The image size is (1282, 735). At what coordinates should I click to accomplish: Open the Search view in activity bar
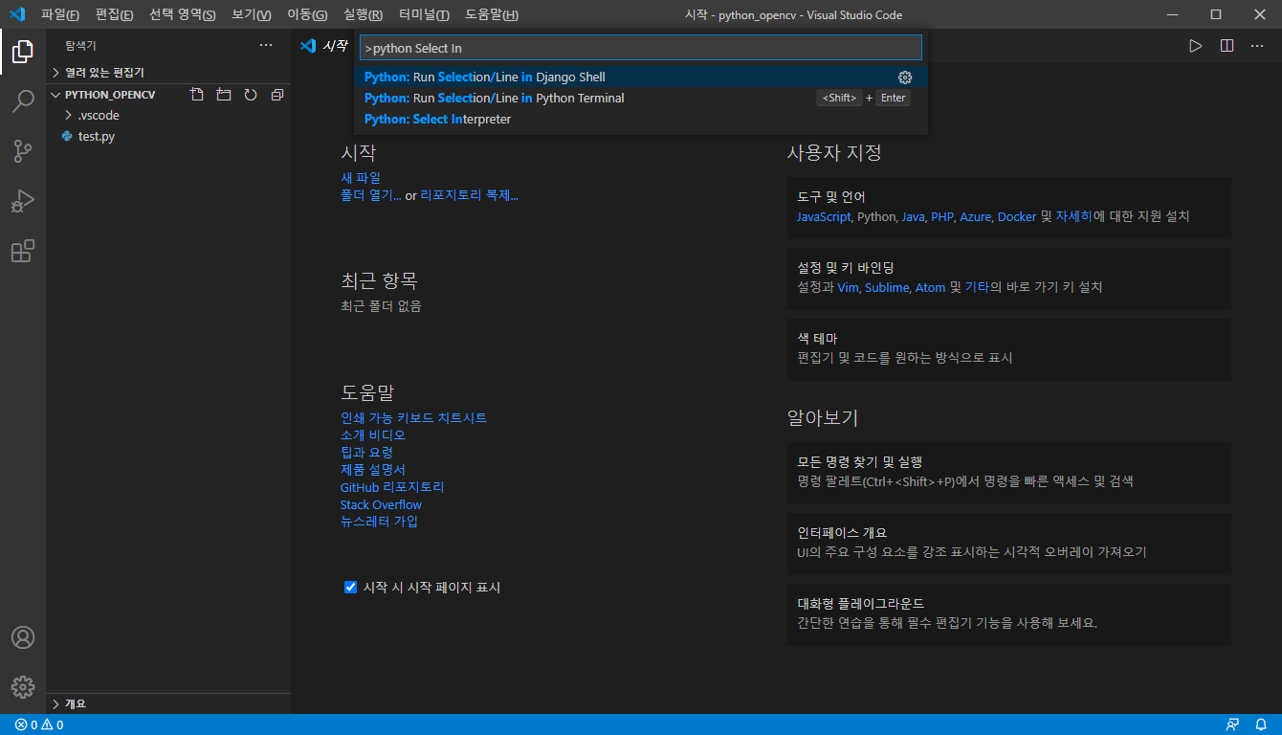click(x=23, y=101)
